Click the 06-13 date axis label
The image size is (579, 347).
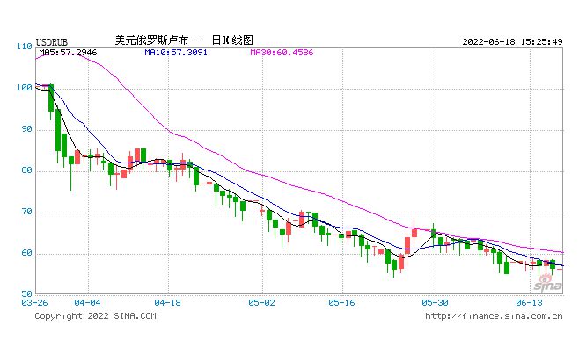click(529, 303)
